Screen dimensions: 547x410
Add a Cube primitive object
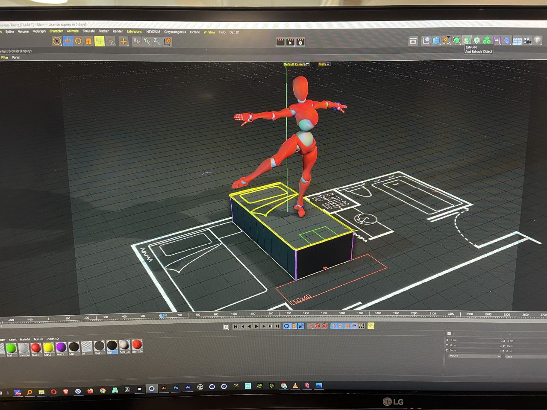[x=436, y=41]
